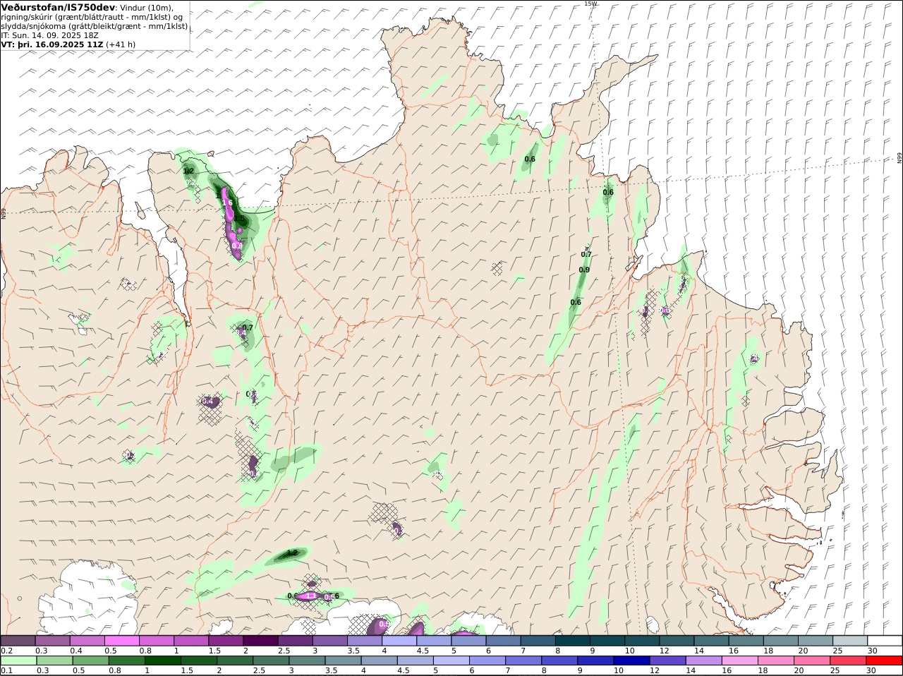Image resolution: width=903 pixels, height=676 pixels.
Task: Click the 10 label in the upper legend
Action: pos(629,651)
